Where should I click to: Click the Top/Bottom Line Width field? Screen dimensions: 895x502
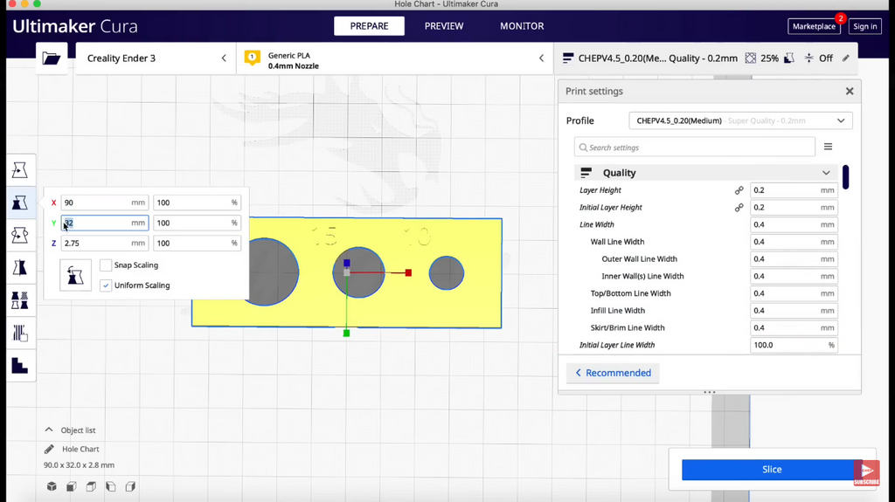794,293
